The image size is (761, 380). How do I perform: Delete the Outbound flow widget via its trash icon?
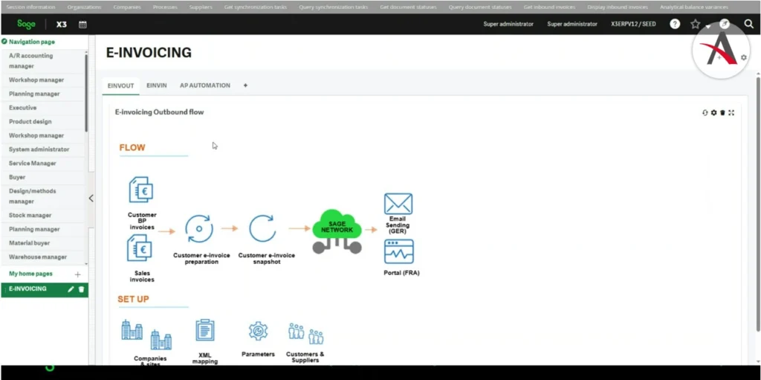(x=722, y=113)
